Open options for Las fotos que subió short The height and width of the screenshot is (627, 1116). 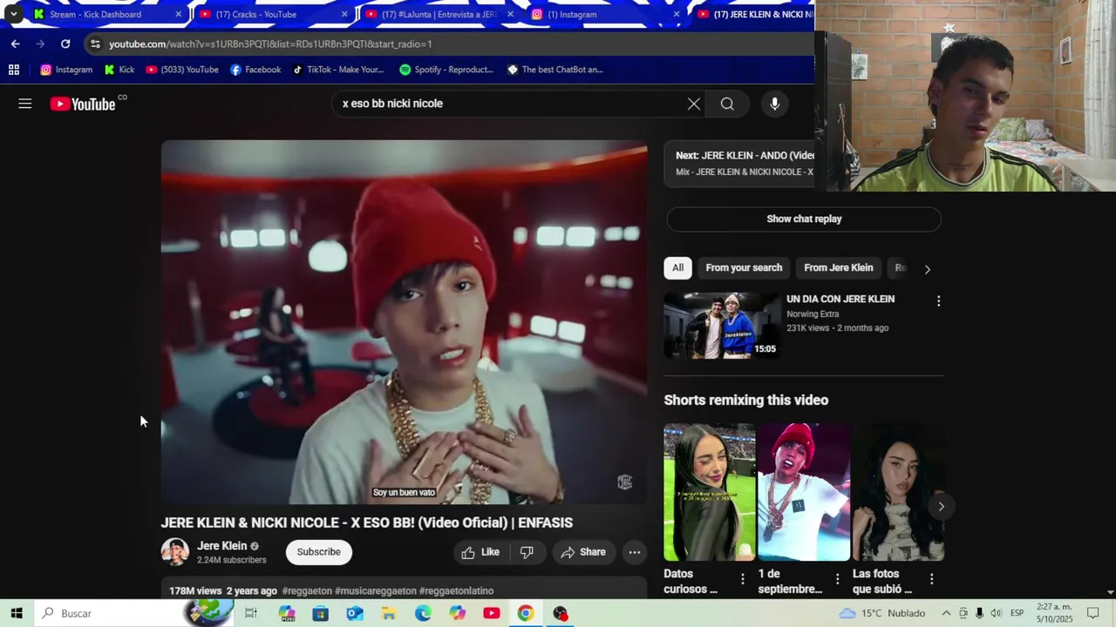tap(931, 579)
